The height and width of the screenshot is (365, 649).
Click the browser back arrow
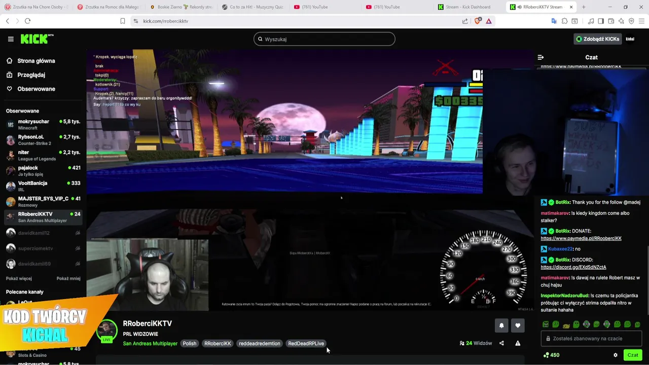(7, 21)
